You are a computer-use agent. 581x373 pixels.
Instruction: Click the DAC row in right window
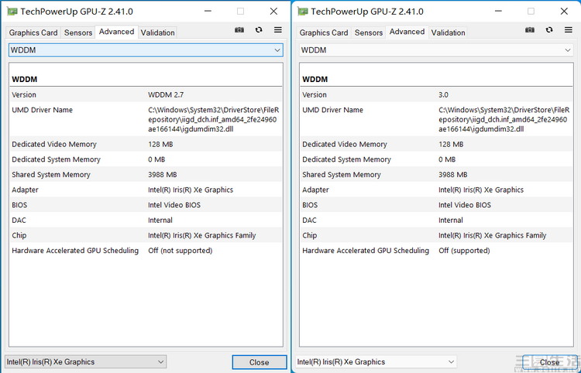point(436,221)
